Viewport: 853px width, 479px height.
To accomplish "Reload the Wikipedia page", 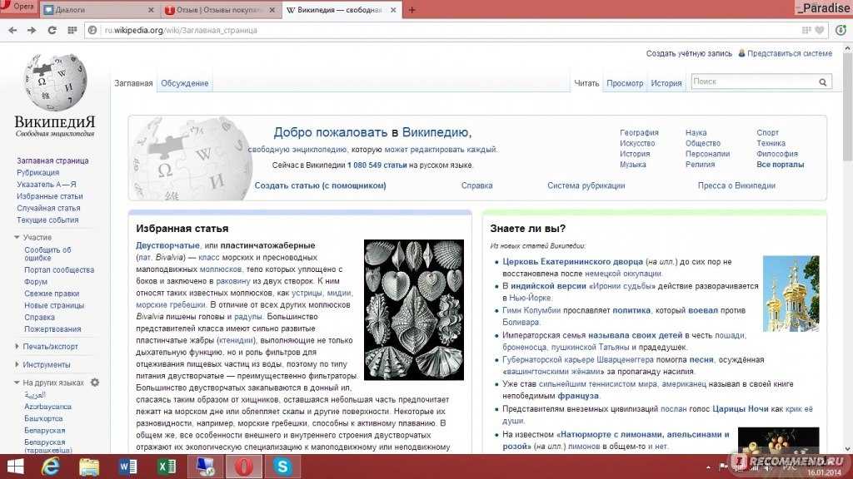I will 52,31.
